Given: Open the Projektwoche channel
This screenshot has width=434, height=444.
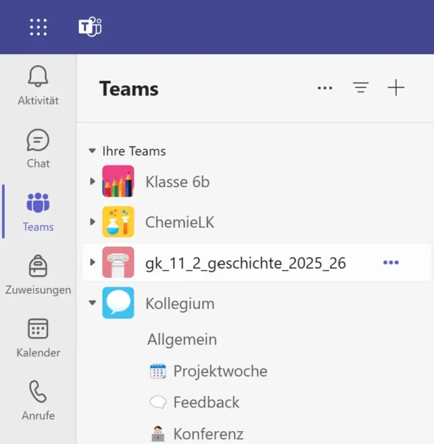Looking at the screenshot, I should [220, 371].
